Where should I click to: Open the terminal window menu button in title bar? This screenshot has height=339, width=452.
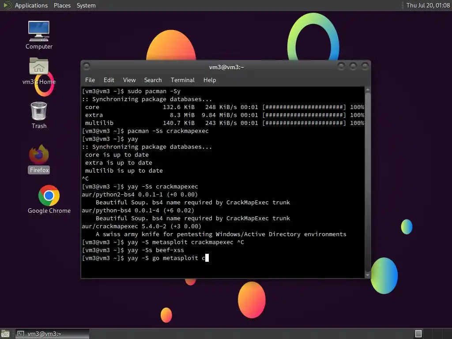(x=86, y=67)
